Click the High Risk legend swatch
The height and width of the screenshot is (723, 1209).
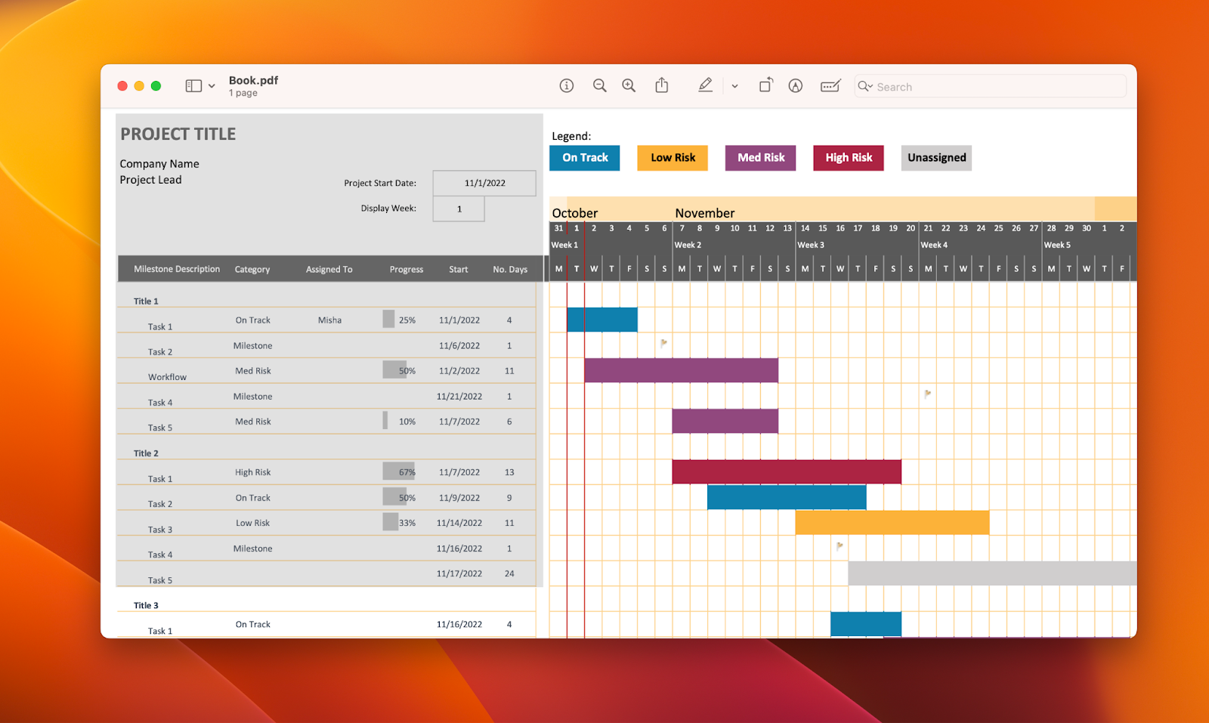(x=848, y=158)
